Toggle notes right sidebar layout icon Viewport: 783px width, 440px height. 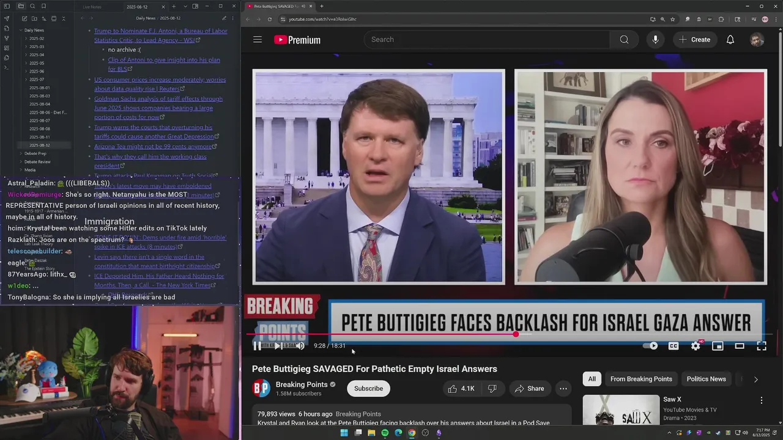click(195, 7)
